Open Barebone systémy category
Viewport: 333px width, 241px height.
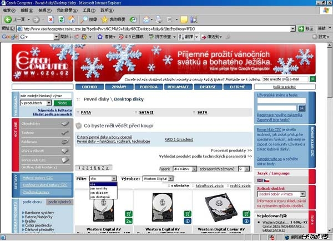39,213
